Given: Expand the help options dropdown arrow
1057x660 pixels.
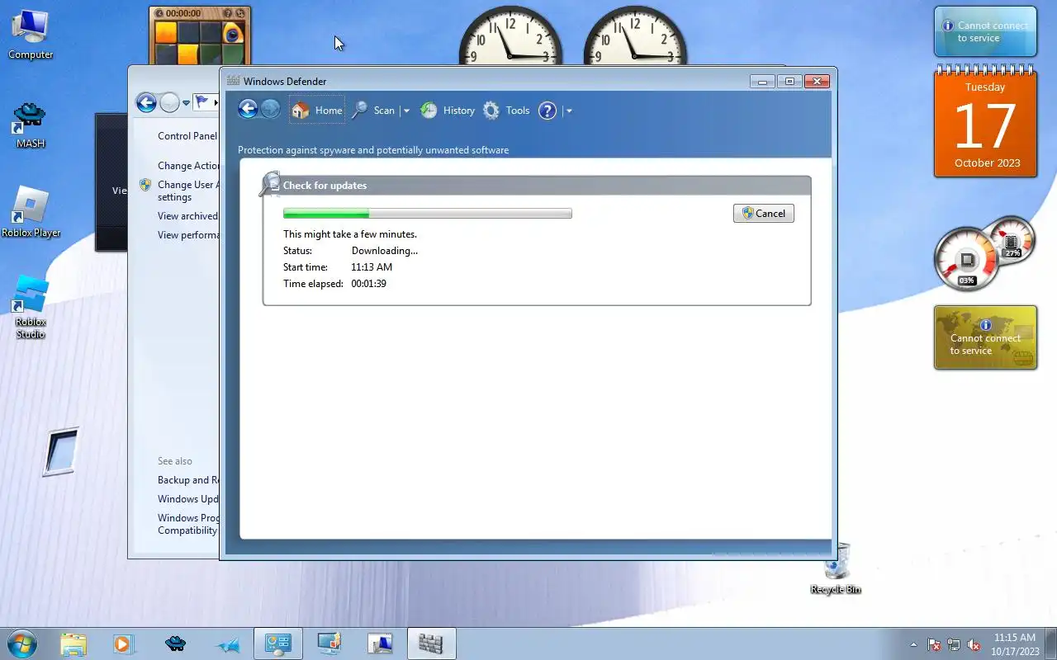Looking at the screenshot, I should [569, 111].
